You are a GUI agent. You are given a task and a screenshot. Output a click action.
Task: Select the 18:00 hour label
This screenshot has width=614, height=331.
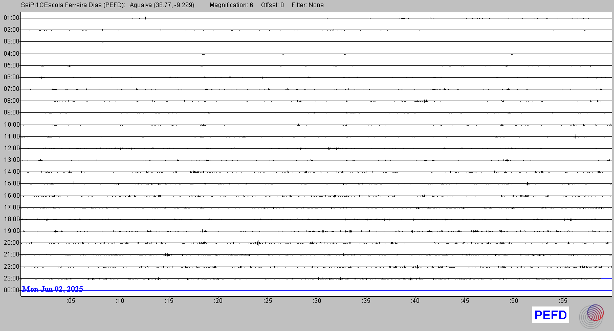coord(11,219)
